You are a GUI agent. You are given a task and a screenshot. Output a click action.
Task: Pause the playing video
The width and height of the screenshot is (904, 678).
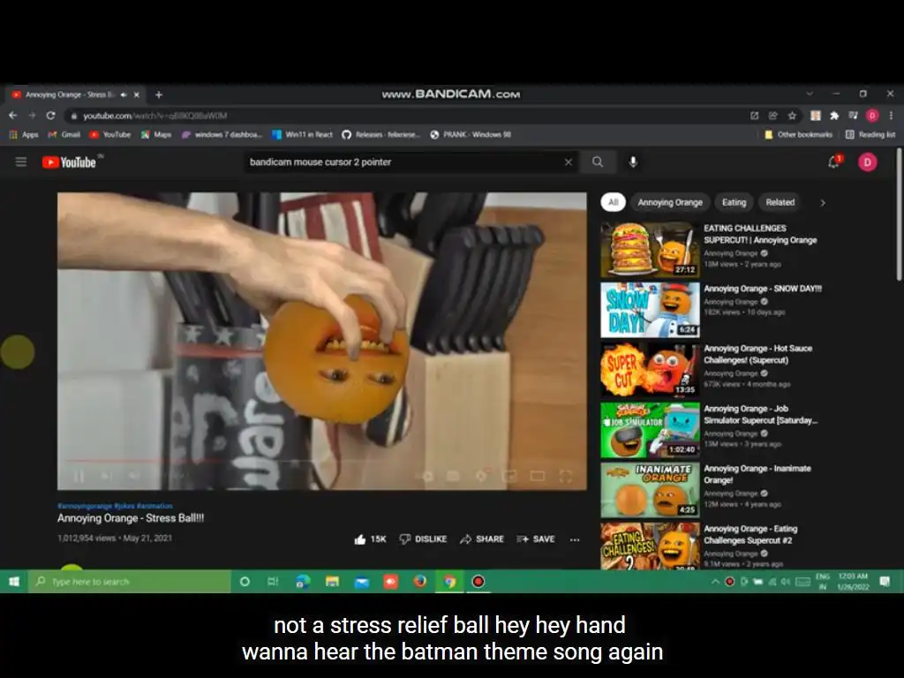tap(79, 476)
